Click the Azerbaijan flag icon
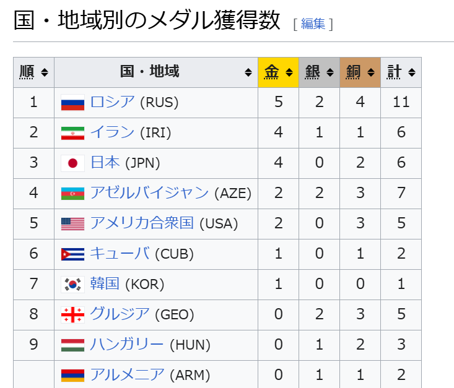 (x=72, y=194)
